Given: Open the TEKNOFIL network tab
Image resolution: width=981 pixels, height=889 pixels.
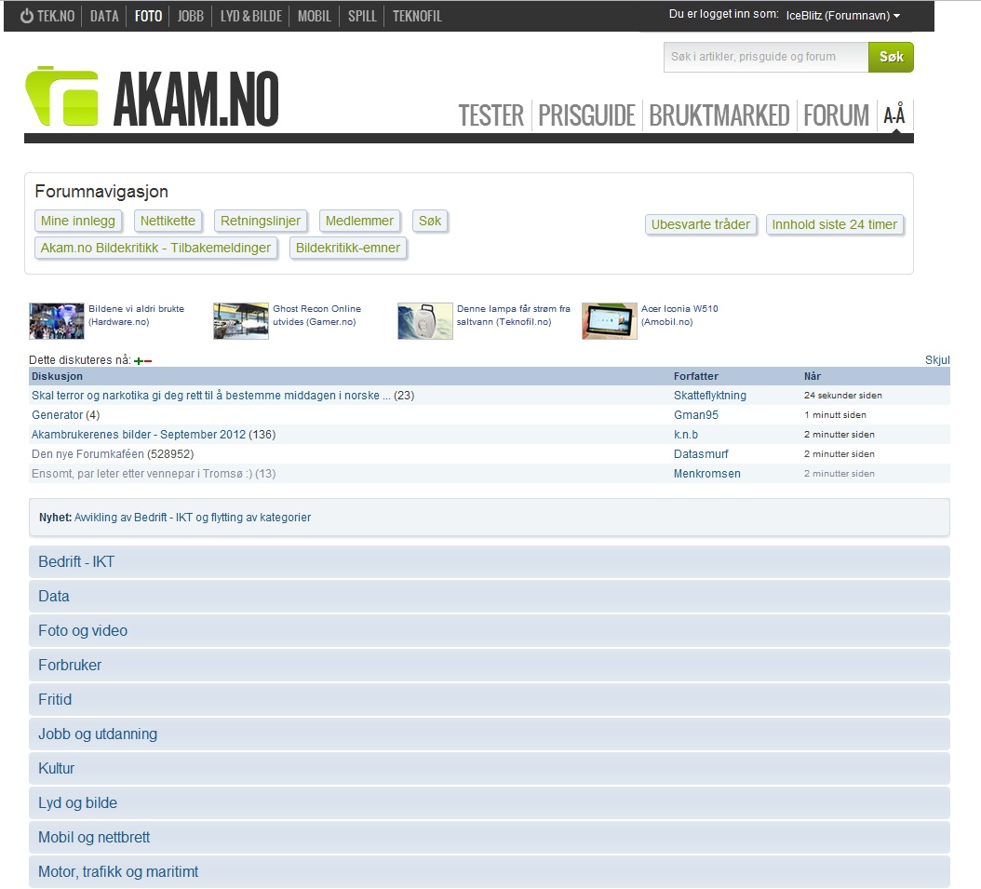Looking at the screenshot, I should pos(417,16).
